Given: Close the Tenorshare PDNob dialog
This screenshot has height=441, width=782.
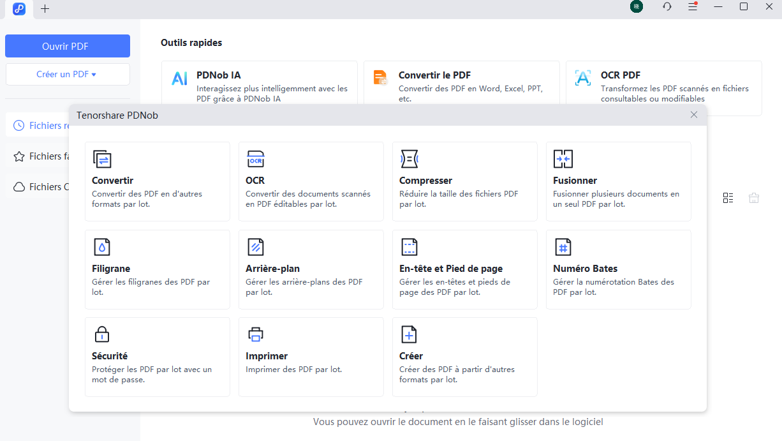Looking at the screenshot, I should (x=693, y=115).
